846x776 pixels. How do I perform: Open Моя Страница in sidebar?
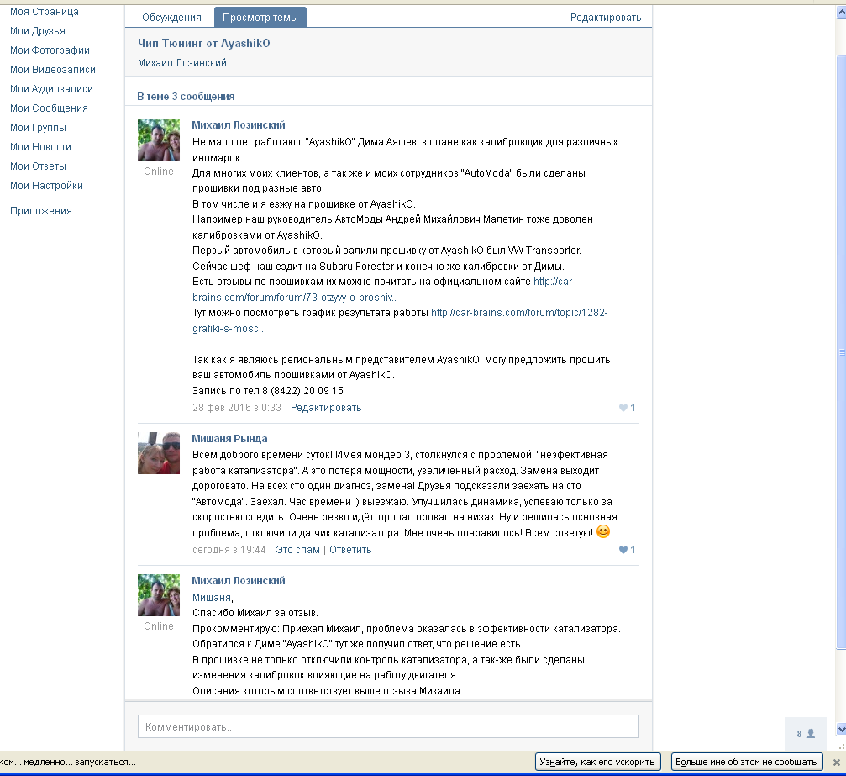point(45,12)
